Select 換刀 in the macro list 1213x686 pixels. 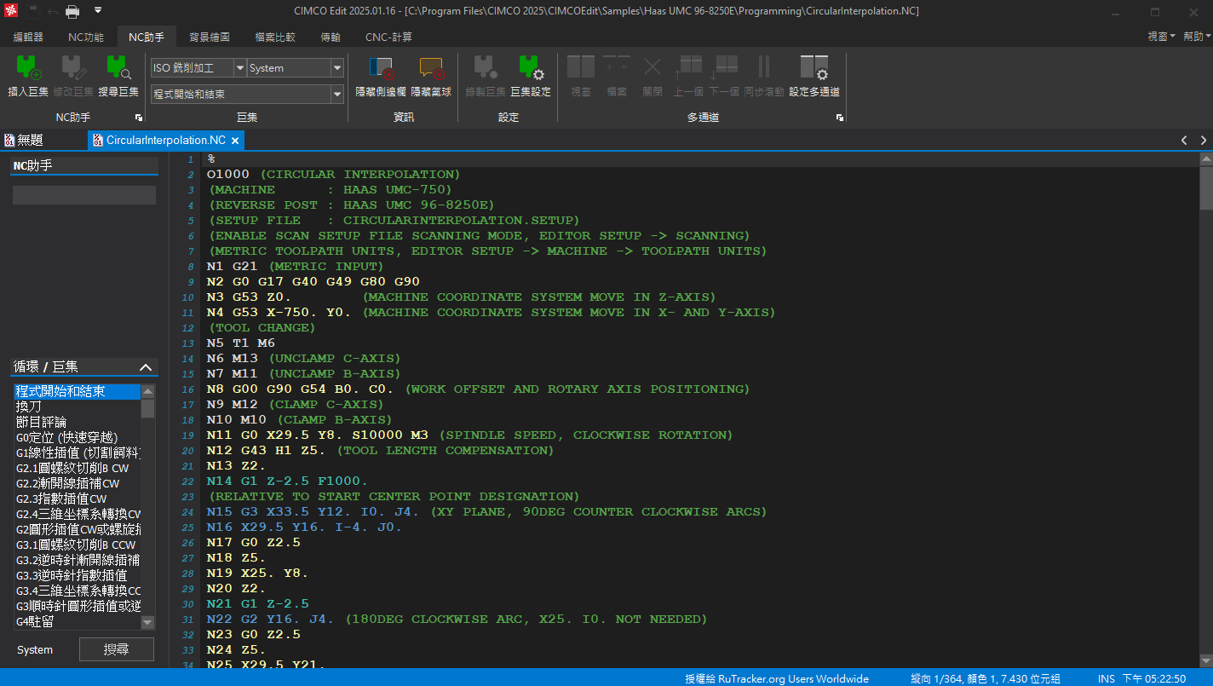pos(29,406)
